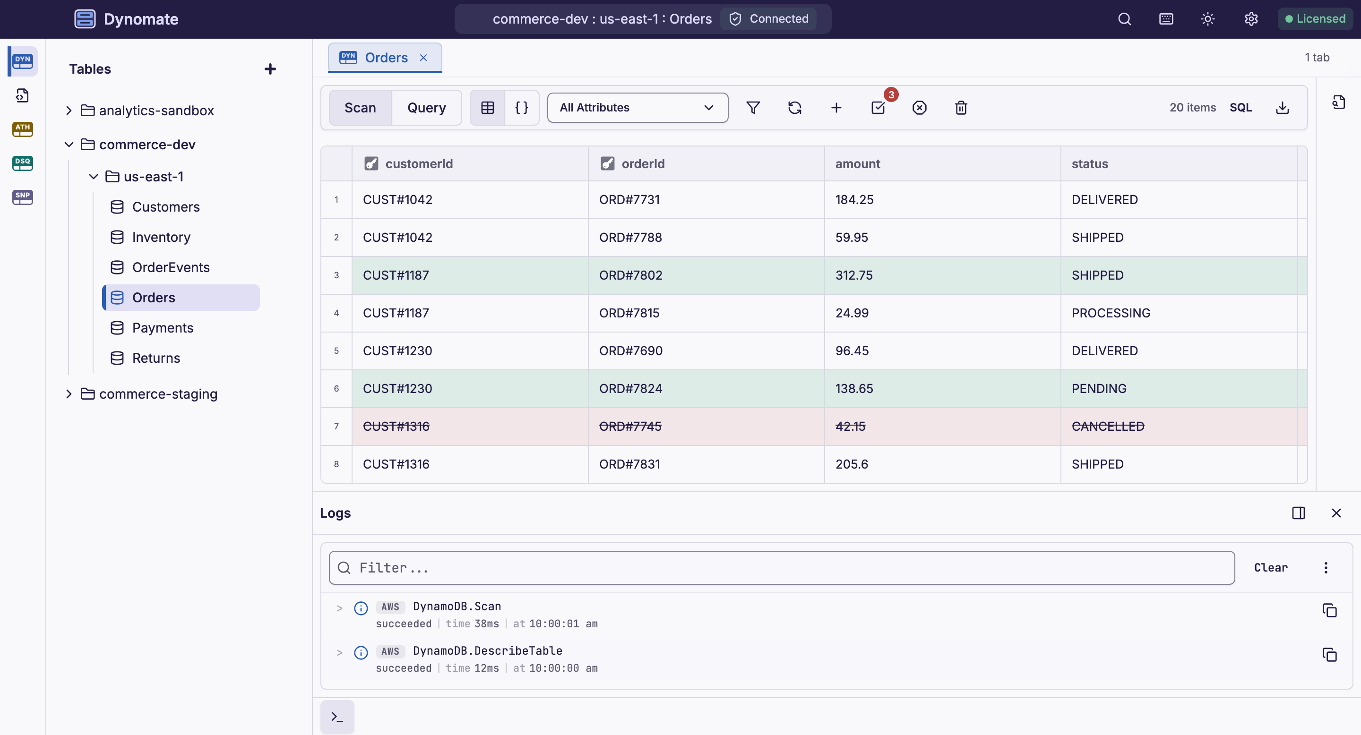The image size is (1361, 735).
Task: Open the SNP sidebar icon
Action: [23, 197]
